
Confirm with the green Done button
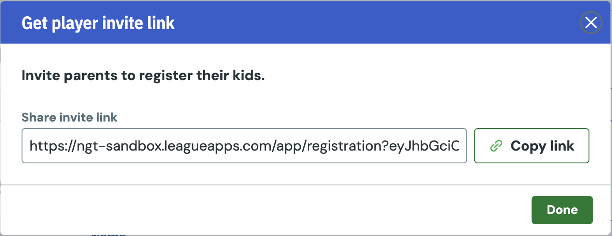[x=562, y=210]
